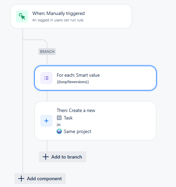Screen dimensions: 176x187
Task: Click the green manual trigger cursor icon
Action: tap(22, 16)
